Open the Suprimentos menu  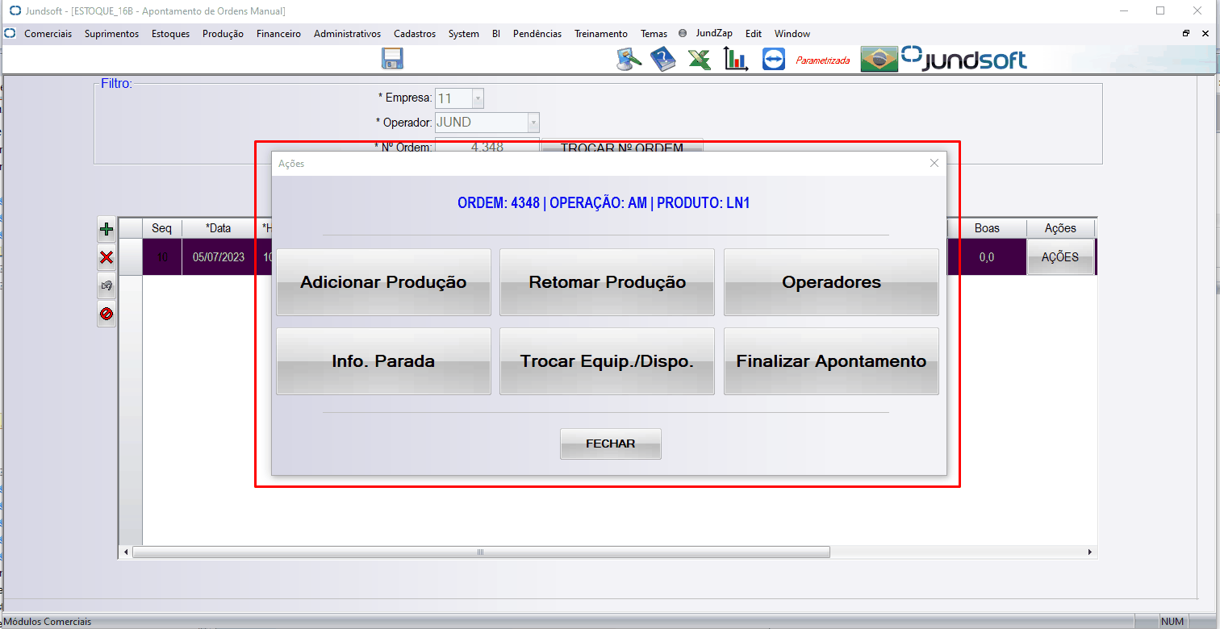point(111,34)
